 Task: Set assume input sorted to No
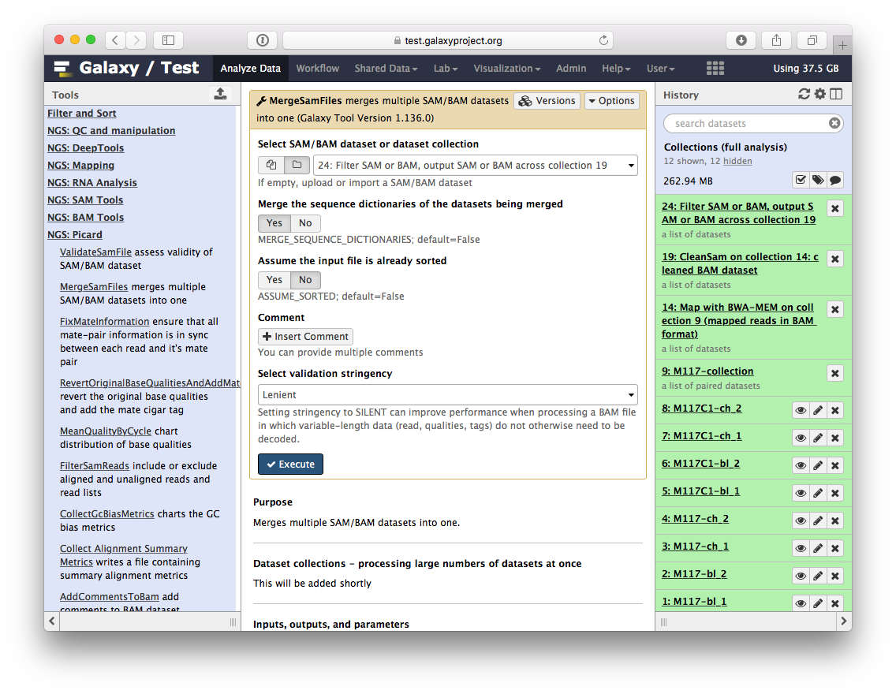tap(306, 279)
